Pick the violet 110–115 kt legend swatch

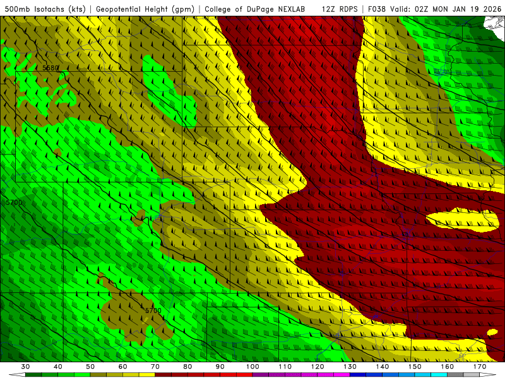click(x=293, y=375)
